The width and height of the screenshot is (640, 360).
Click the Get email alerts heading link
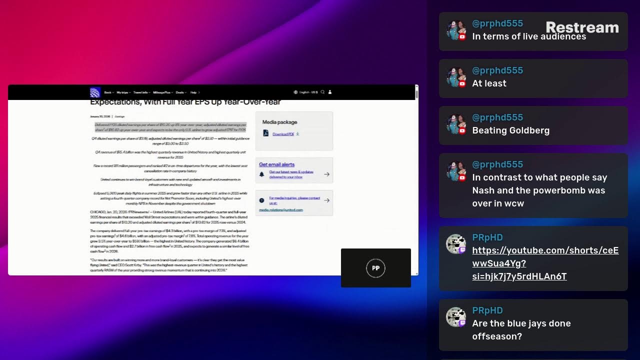click(x=276, y=164)
